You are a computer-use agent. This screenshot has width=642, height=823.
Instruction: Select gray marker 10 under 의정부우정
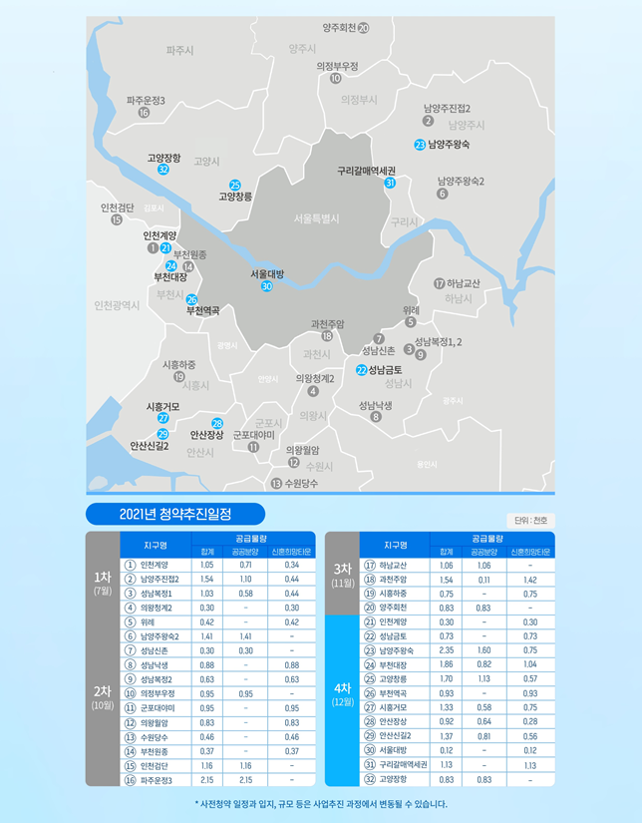(x=336, y=78)
